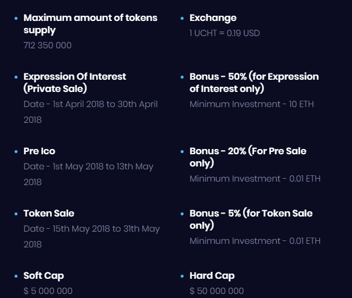This screenshot has width=352, height=298.
Task: Click the 'Bonus - 50%' heading
Action: pos(254,83)
